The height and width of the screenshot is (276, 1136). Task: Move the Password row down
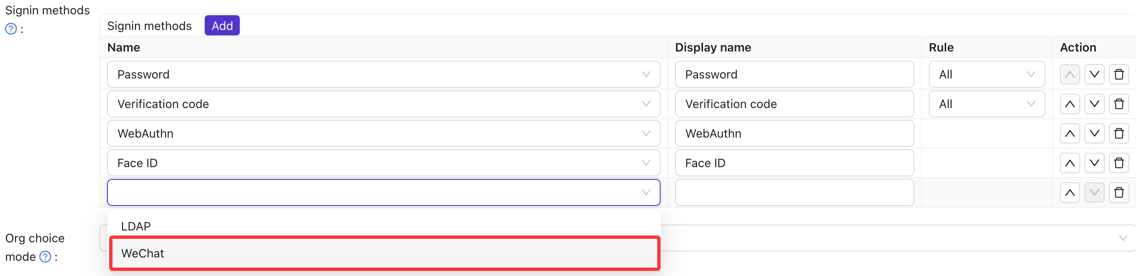point(1094,74)
